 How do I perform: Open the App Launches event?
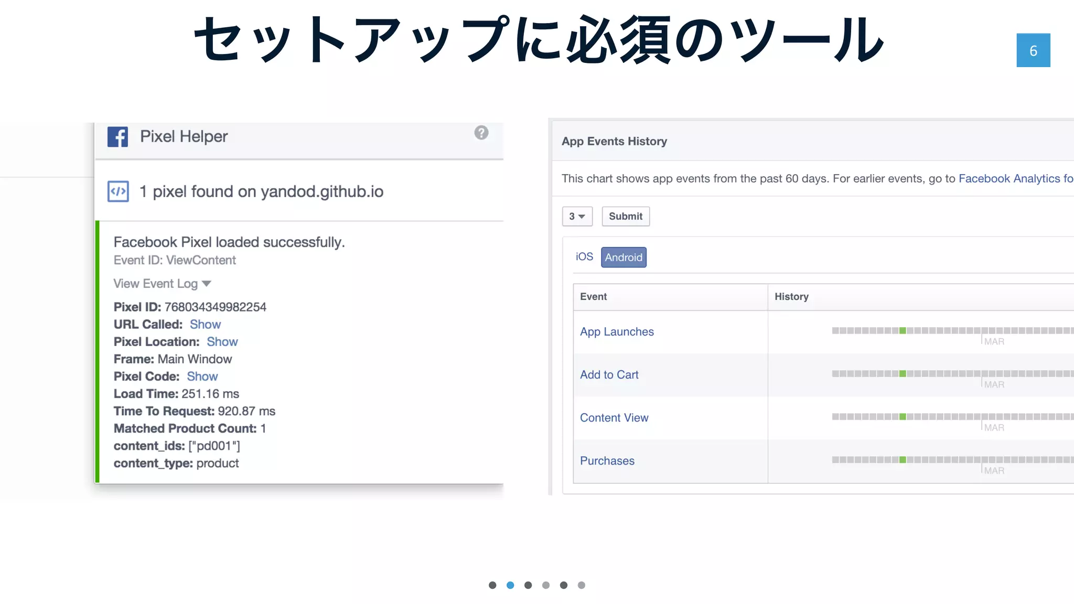tap(617, 332)
